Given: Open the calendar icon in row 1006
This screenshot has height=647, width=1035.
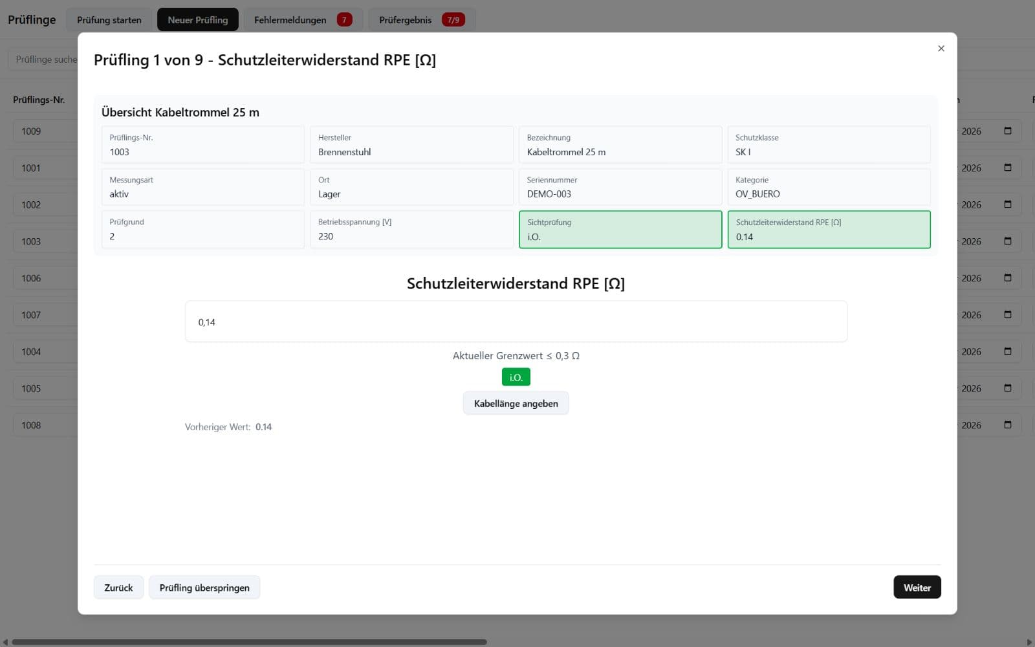Looking at the screenshot, I should pos(1008,278).
